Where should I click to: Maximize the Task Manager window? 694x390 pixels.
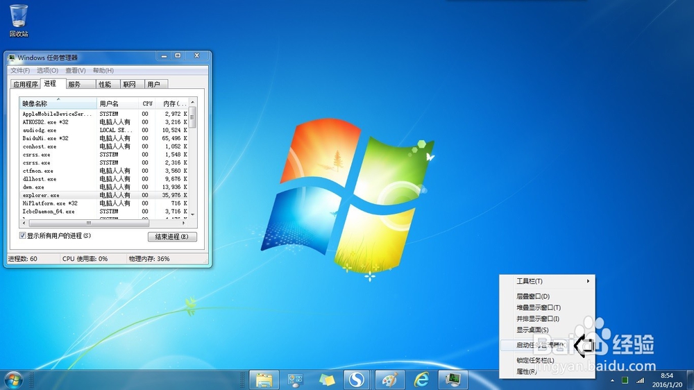[178, 56]
